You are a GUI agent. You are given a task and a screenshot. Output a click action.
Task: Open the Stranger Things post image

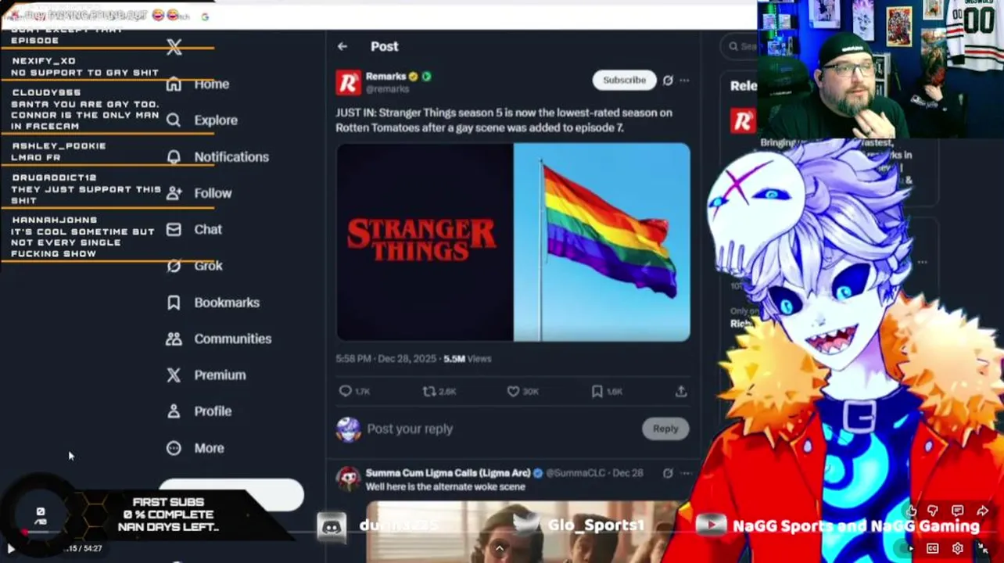tap(513, 242)
